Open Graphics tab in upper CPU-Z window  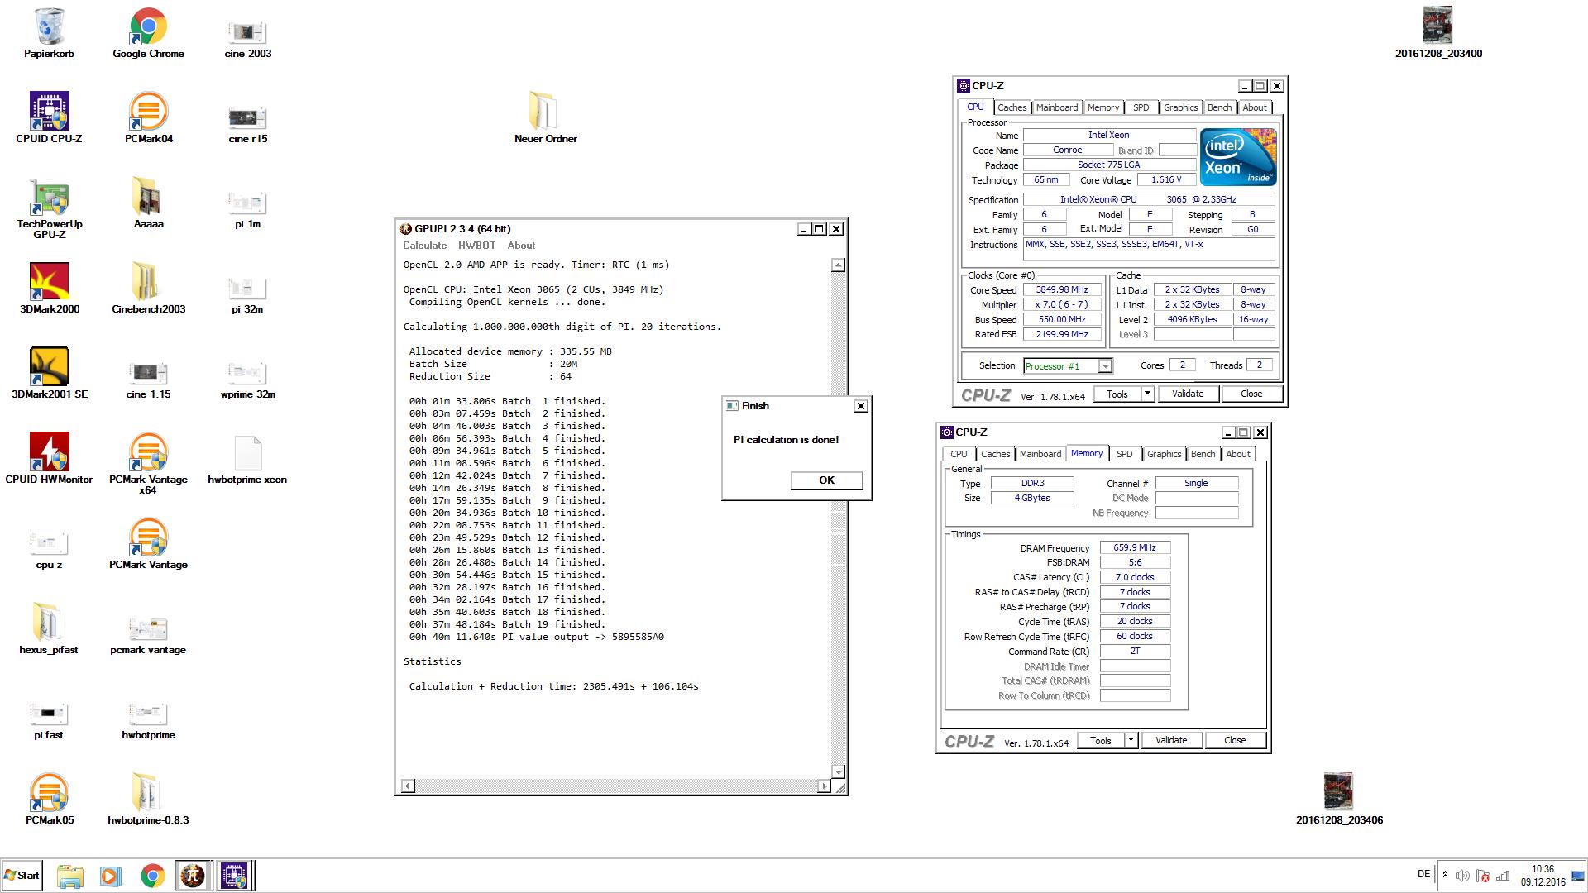[x=1180, y=107]
